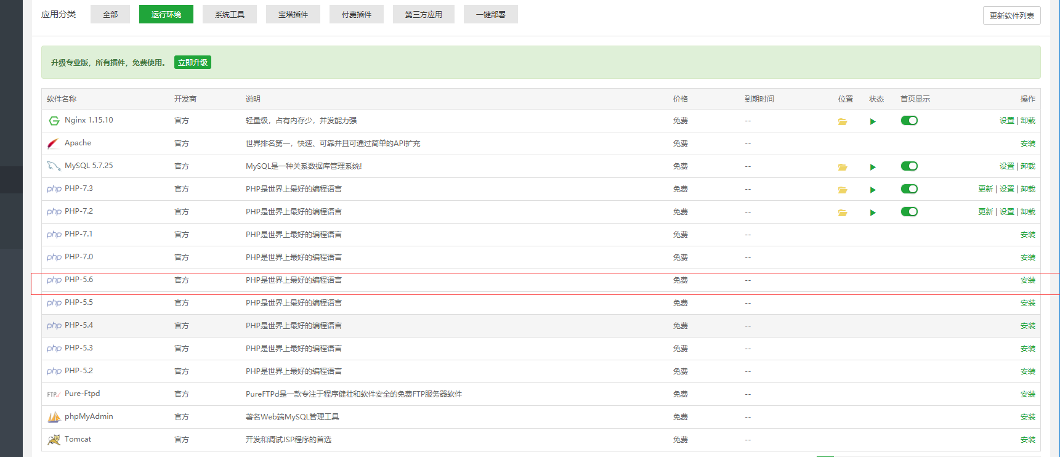Click the php icon beside PHP-5.2
This screenshot has width=1060, height=457.
click(54, 371)
